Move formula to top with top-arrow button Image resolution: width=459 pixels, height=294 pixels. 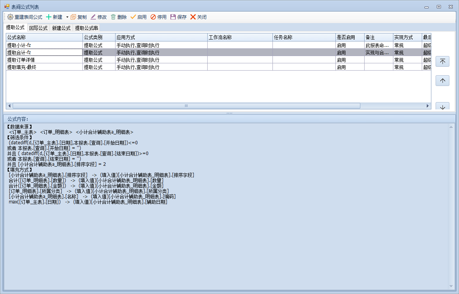point(442,61)
